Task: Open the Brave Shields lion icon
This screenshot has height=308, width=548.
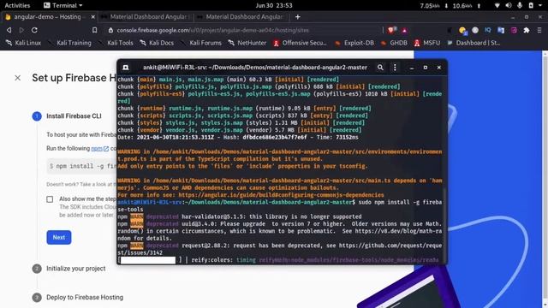Action: tap(390, 31)
